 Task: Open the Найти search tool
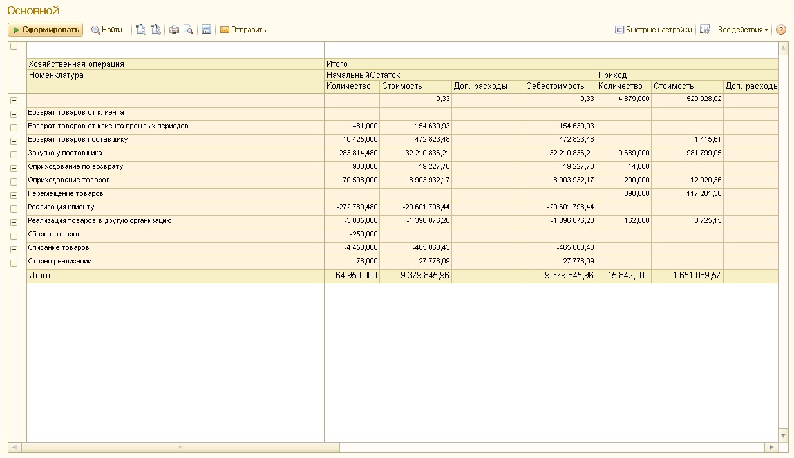click(x=109, y=30)
